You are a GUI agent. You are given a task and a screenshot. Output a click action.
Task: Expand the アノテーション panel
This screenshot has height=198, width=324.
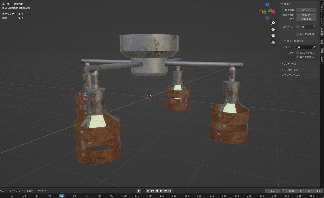299,75
